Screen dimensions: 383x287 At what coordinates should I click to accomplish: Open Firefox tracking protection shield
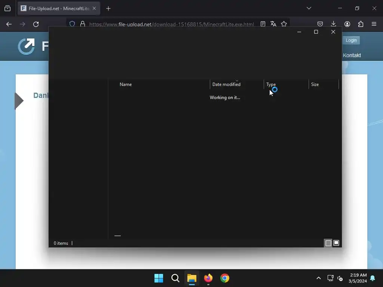(x=72, y=24)
